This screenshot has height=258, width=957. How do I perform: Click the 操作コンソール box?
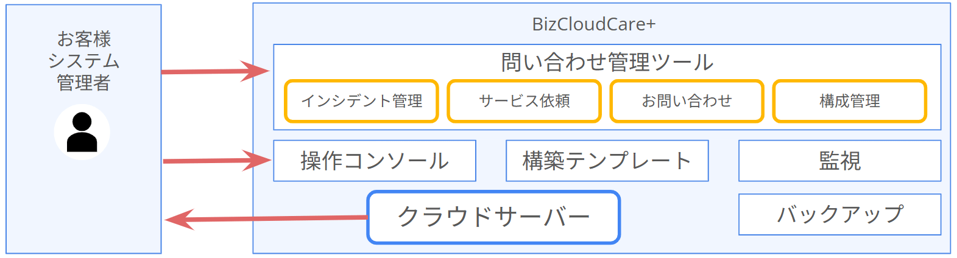[374, 161]
